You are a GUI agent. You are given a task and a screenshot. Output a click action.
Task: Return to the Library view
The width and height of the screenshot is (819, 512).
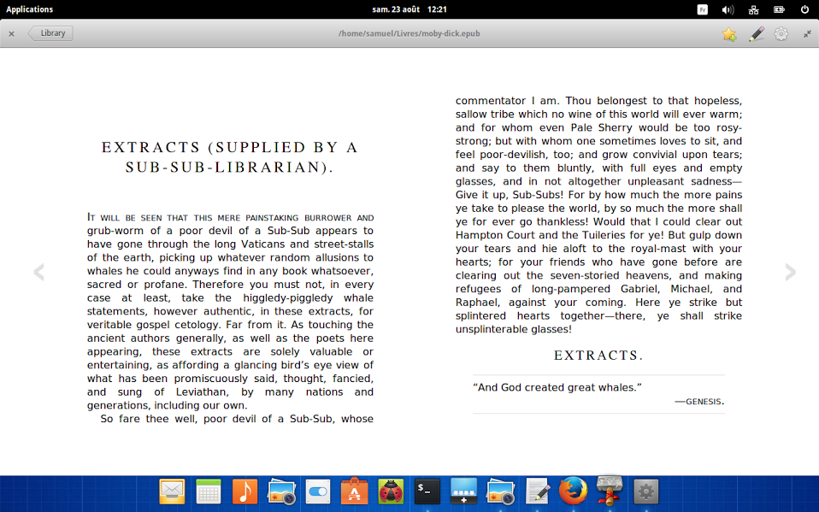coord(50,33)
